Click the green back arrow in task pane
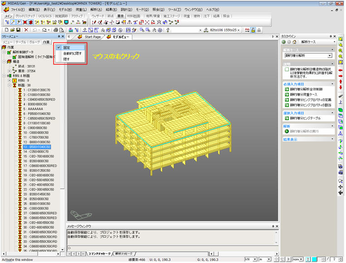Image resolution: width=346 pixels, height=263 pixels. tap(284, 42)
